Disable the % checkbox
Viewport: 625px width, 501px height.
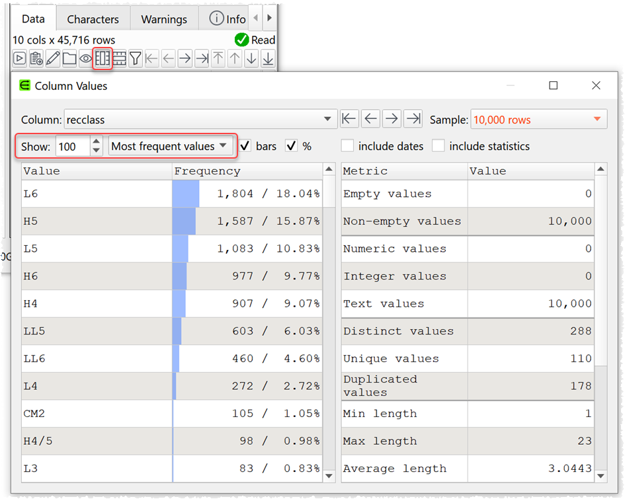click(291, 146)
